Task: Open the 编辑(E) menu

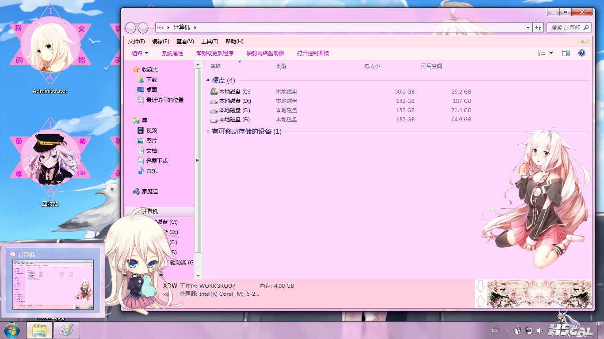Action: (x=161, y=41)
